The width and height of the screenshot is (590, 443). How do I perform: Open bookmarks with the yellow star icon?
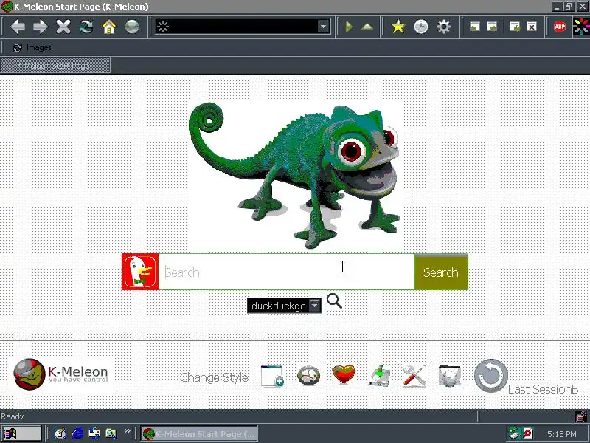click(x=398, y=27)
